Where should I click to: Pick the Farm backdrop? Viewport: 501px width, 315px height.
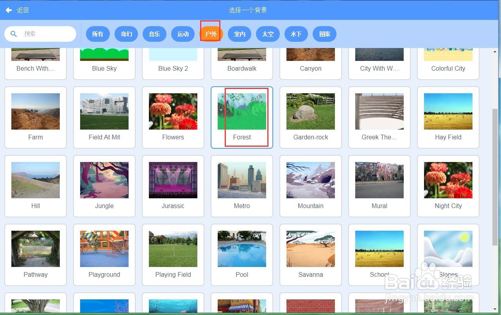click(x=36, y=117)
